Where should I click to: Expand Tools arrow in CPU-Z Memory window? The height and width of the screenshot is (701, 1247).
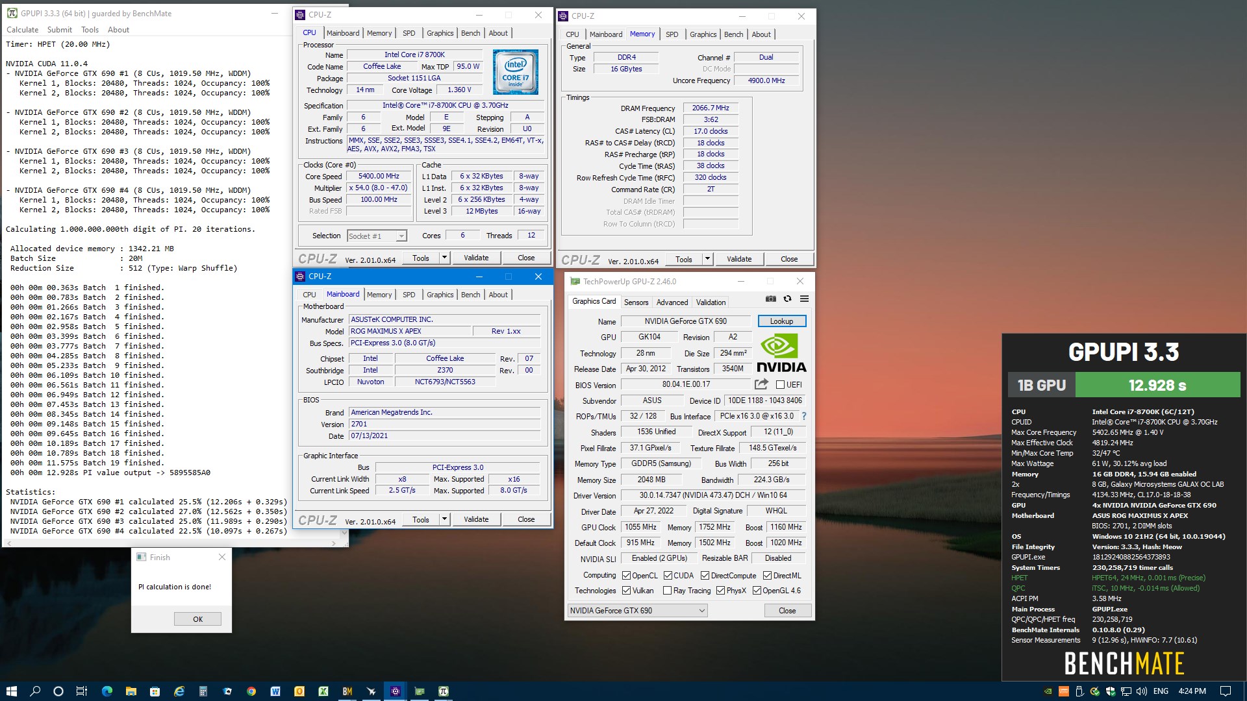tap(708, 259)
